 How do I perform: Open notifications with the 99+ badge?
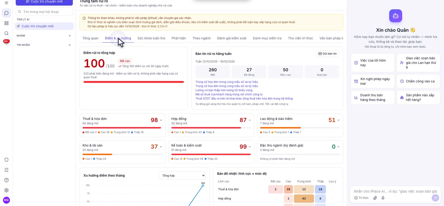(6, 42)
